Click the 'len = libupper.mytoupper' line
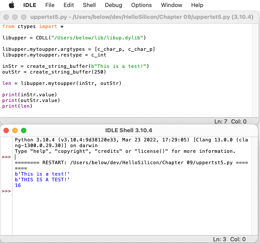 tap(62, 83)
